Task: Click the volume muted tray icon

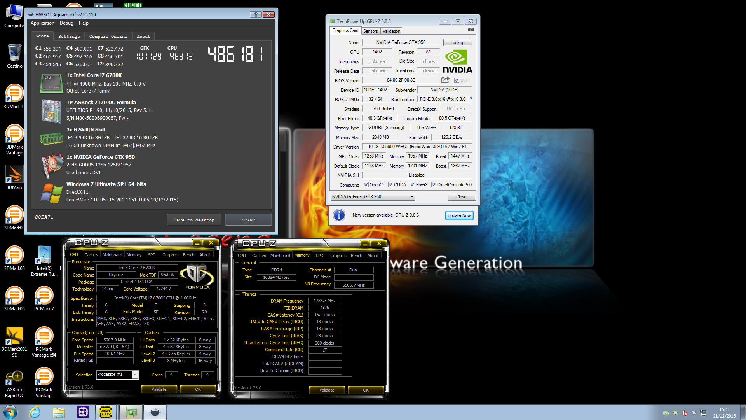Action: (685, 413)
